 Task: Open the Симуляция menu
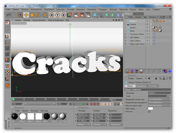tap(92, 9)
